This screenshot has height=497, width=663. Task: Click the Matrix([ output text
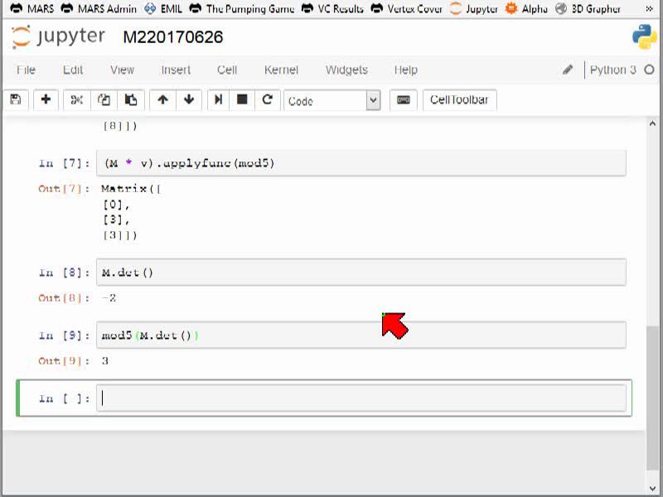(x=131, y=189)
